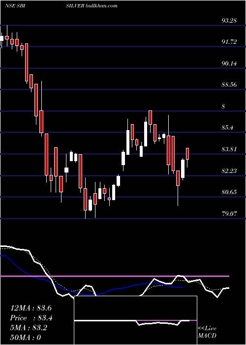This screenshot has height=345, width=246.
Task: Click the 88.56 price axis label
Action: click(x=229, y=85)
